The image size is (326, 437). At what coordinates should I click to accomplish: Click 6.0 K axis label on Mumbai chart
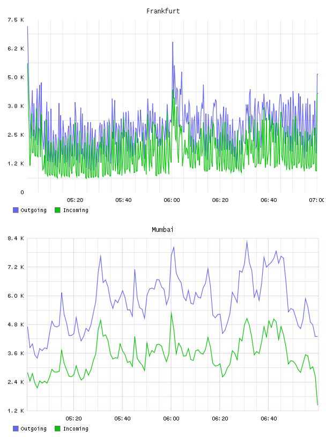click(x=16, y=296)
